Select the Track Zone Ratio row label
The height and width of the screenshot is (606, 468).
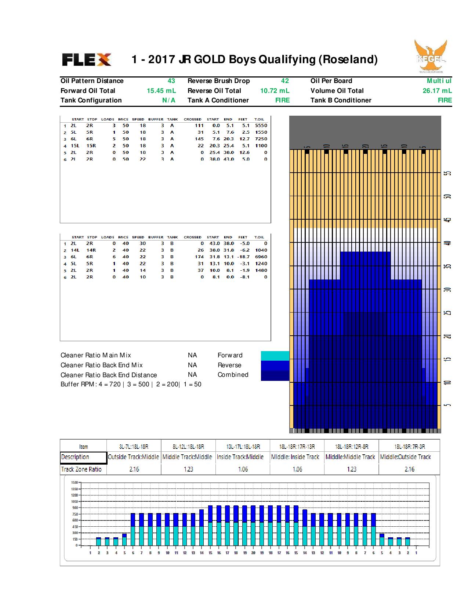click(84, 469)
